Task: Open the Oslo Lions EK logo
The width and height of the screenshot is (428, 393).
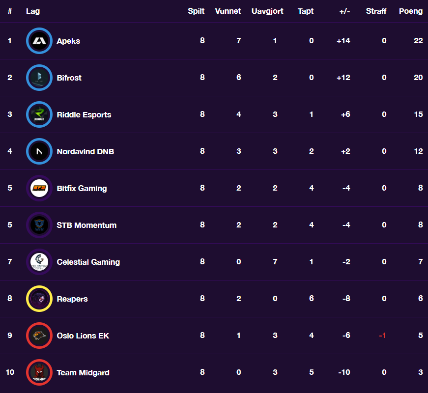Action: pyautogui.click(x=39, y=336)
